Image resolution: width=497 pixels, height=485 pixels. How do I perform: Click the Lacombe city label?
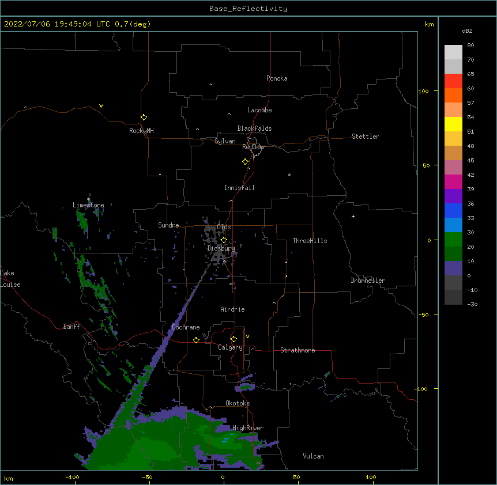coord(259,110)
